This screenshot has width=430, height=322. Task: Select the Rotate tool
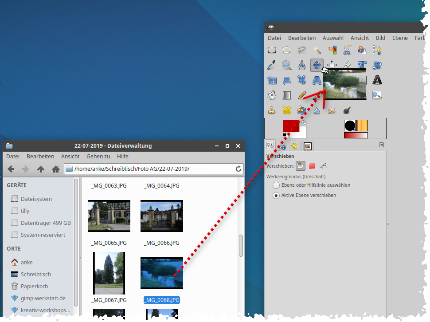pos(377,65)
